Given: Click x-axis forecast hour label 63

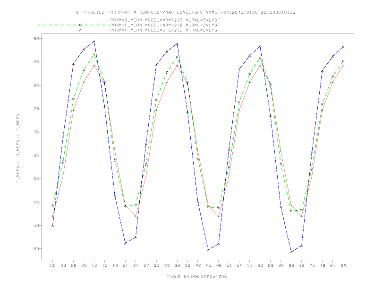Looking at the screenshot, I should coord(271,265).
